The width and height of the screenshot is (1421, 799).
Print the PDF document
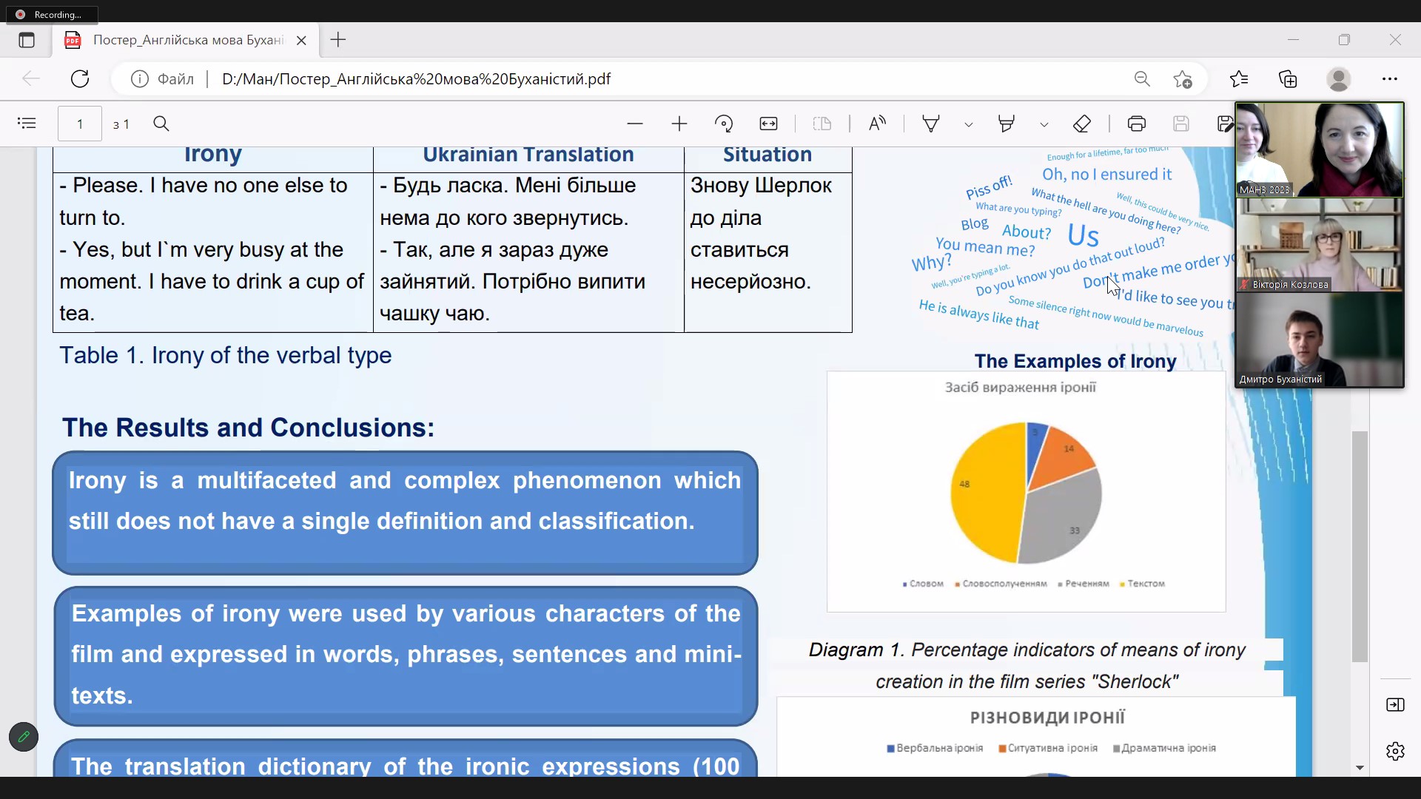[1137, 124]
